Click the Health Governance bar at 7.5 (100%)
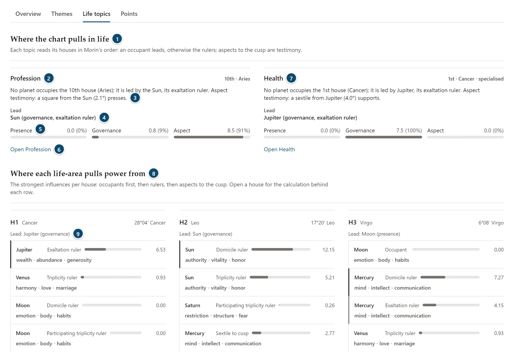514x356 pixels. [384, 137]
